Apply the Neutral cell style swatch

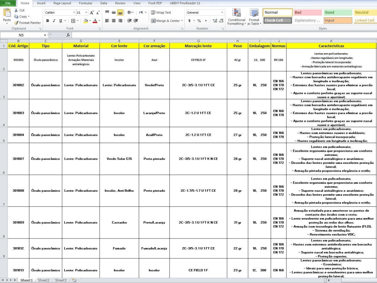(x=365, y=12)
